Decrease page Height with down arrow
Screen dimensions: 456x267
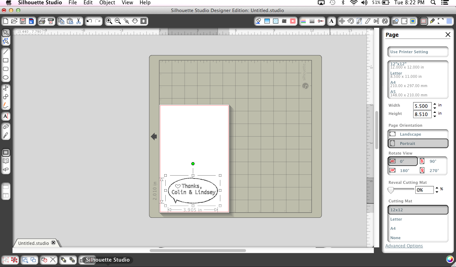coord(435,116)
